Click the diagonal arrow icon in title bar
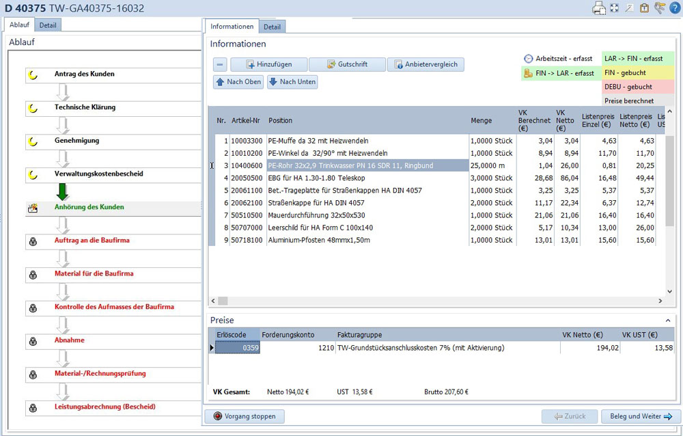 point(630,8)
